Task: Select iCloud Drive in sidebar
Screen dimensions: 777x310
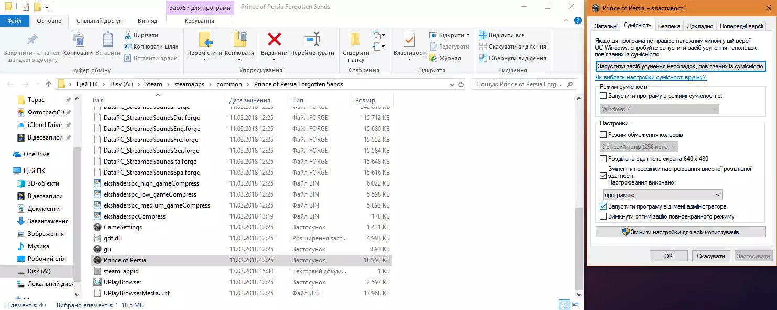Action: (45, 125)
